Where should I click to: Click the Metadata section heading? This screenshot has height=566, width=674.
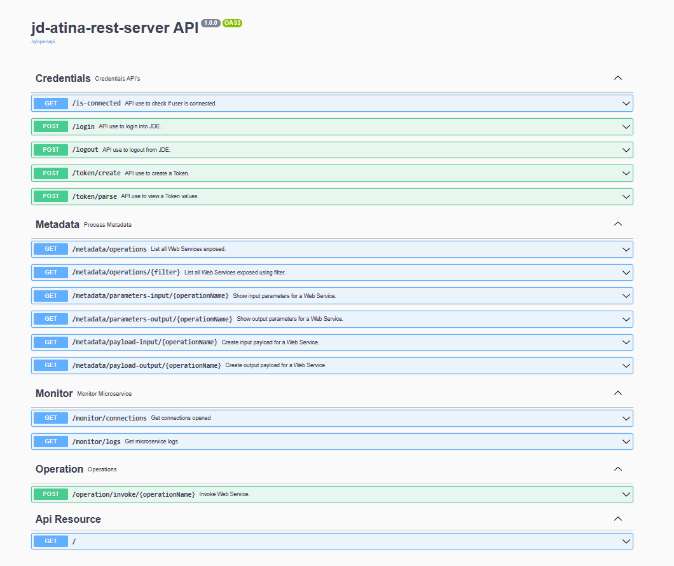[57, 225]
